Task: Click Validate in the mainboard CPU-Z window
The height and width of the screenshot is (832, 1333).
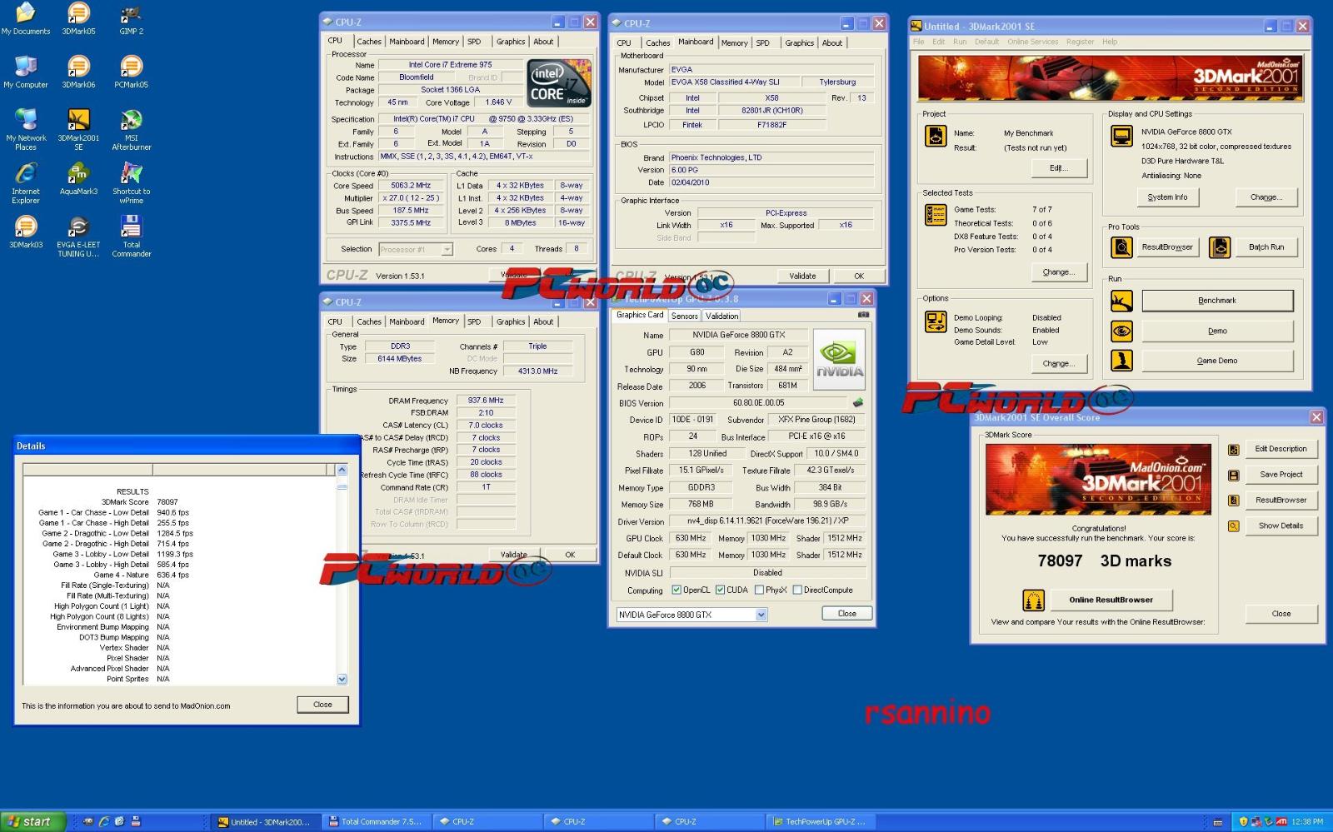Action: click(x=802, y=276)
